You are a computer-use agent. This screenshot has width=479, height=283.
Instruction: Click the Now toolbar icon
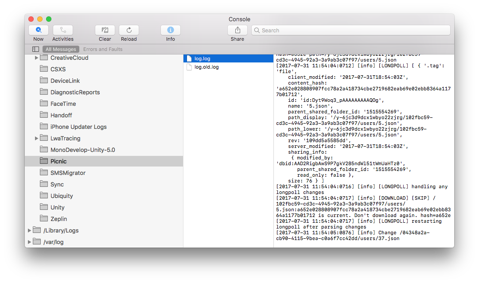(39, 30)
